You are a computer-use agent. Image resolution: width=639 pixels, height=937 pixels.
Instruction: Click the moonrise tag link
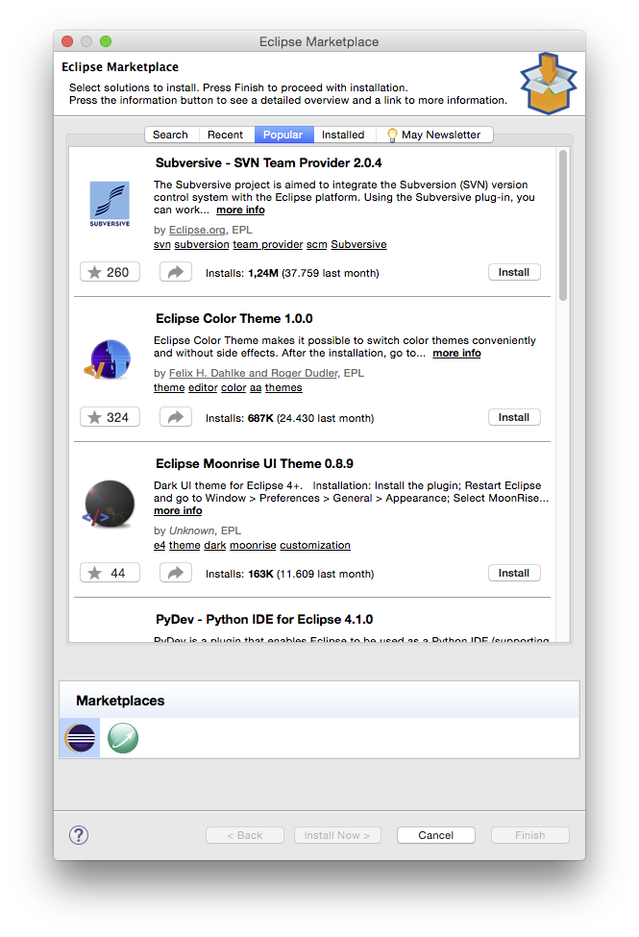[x=253, y=545]
